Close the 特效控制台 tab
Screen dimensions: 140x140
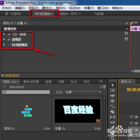(x=53, y=13)
